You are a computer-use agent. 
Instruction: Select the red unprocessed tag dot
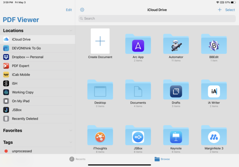click(6, 151)
